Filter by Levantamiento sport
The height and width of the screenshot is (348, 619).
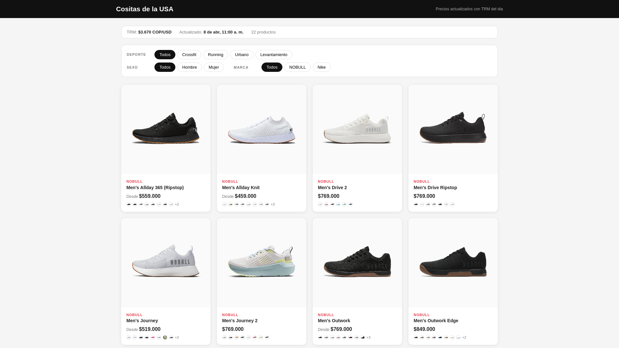pyautogui.click(x=274, y=55)
